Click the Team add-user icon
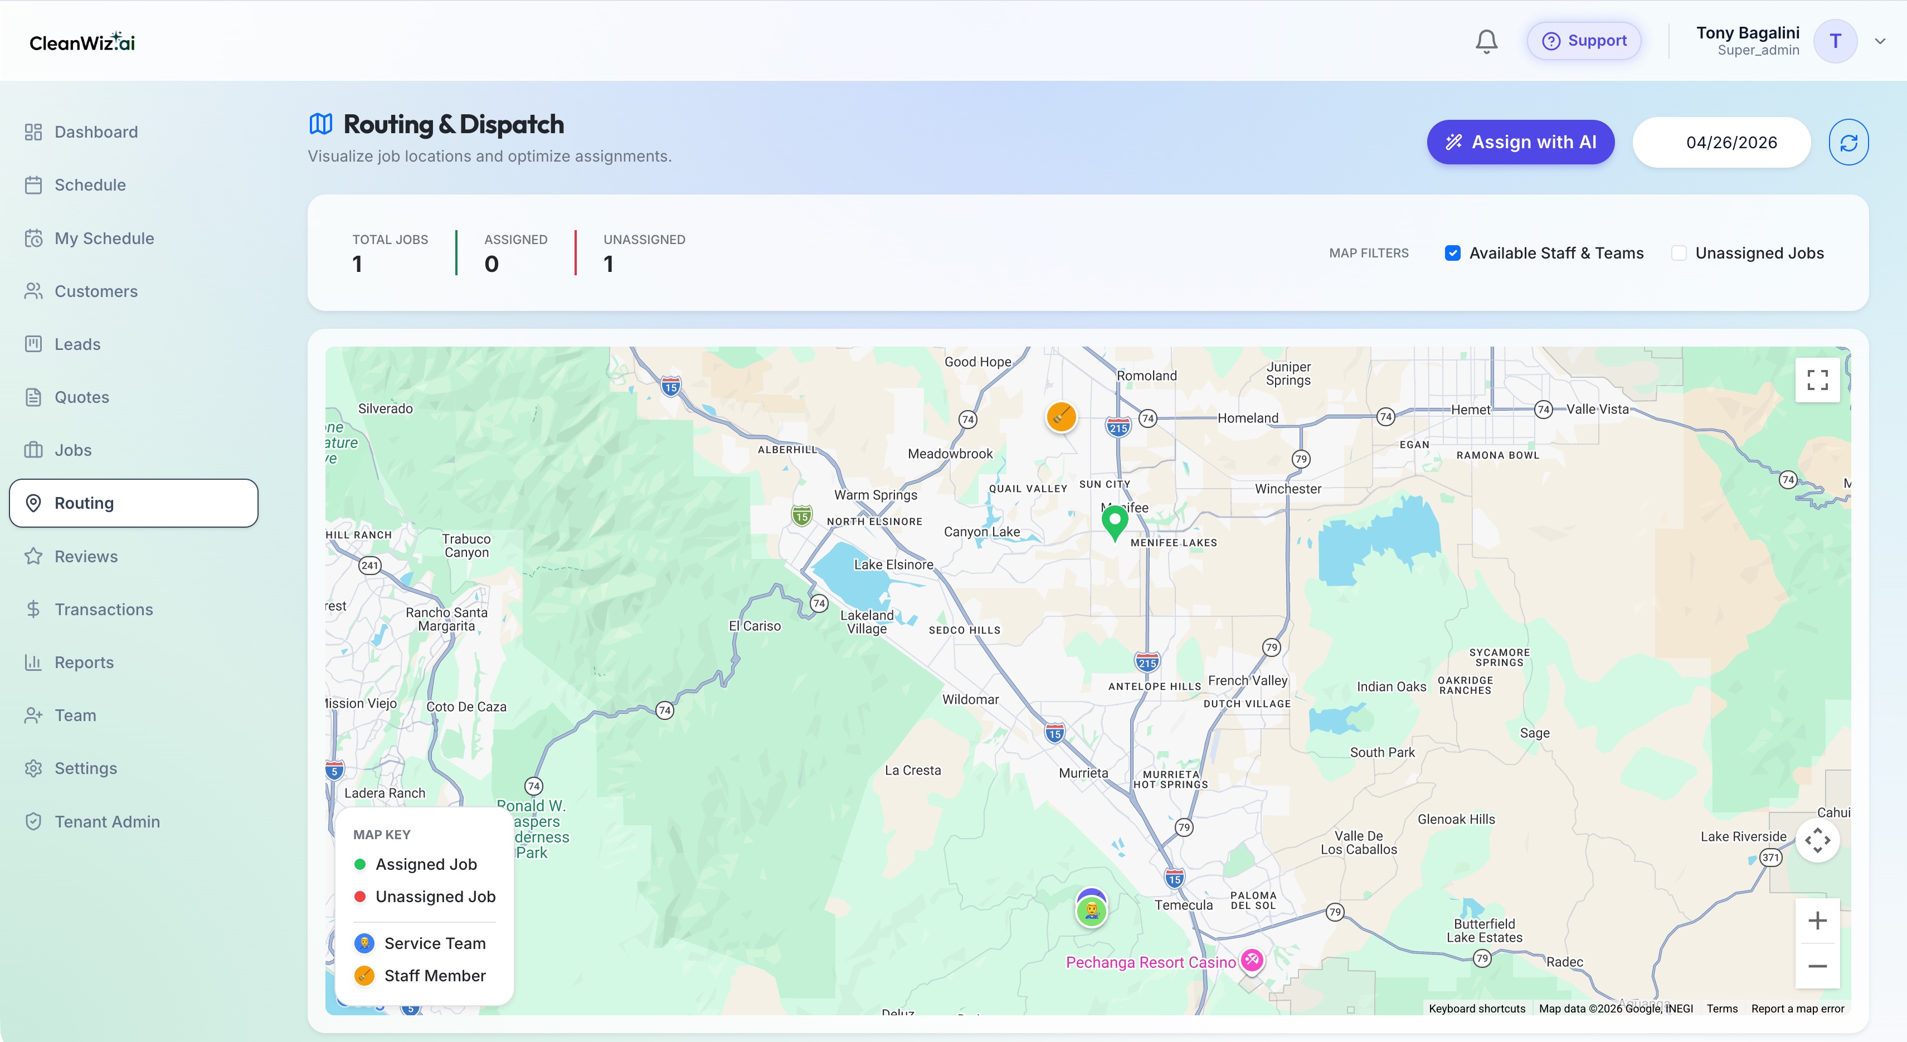Screen dimensions: 1907x1042 click(x=33, y=715)
